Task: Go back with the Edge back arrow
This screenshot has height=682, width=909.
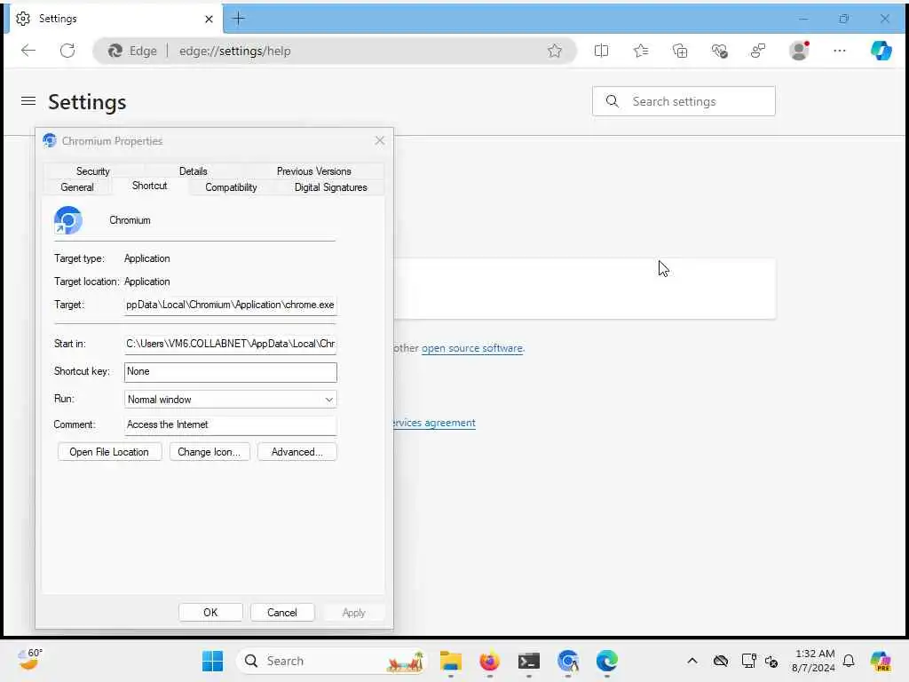Action: [x=28, y=51]
